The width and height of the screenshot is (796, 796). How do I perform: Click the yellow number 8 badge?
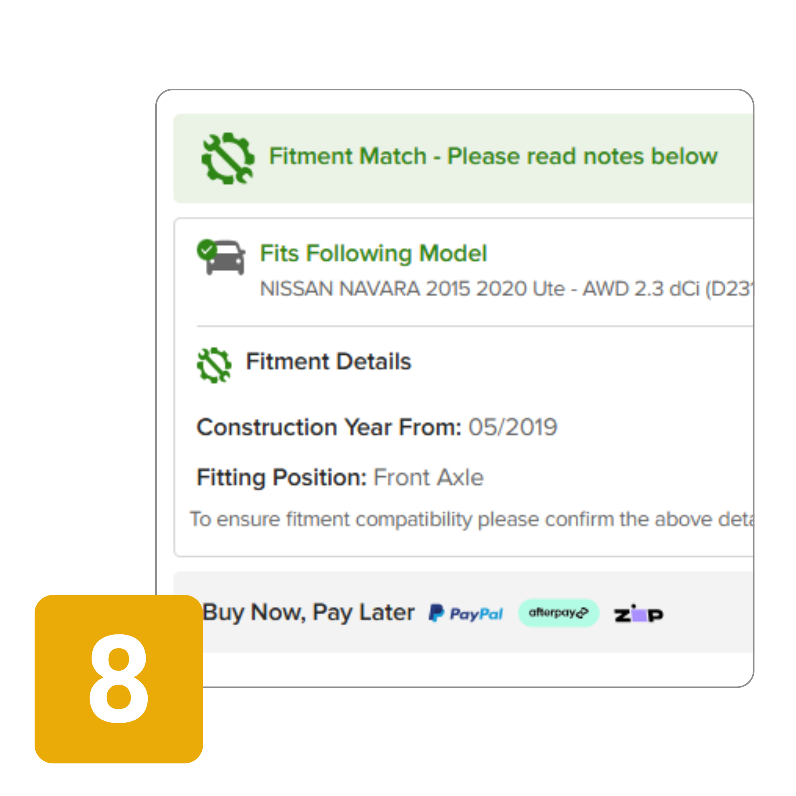pyautogui.click(x=119, y=679)
